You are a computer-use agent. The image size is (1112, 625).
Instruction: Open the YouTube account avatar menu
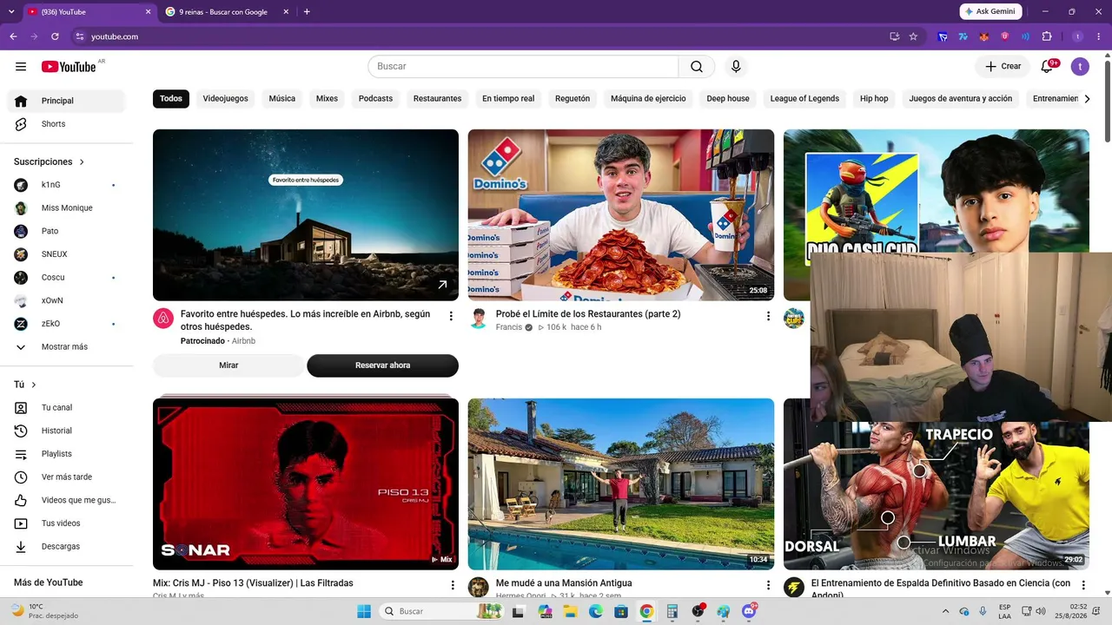click(1080, 67)
